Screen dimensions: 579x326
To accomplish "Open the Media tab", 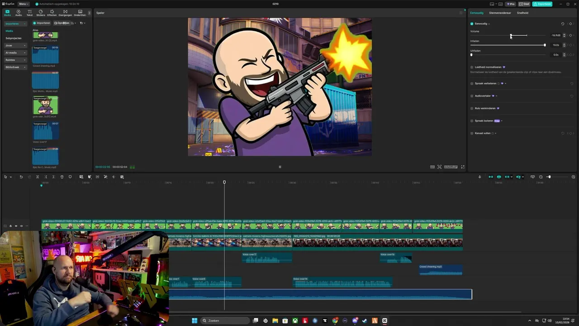I will (7, 13).
